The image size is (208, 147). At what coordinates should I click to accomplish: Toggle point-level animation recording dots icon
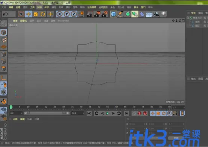175,113
